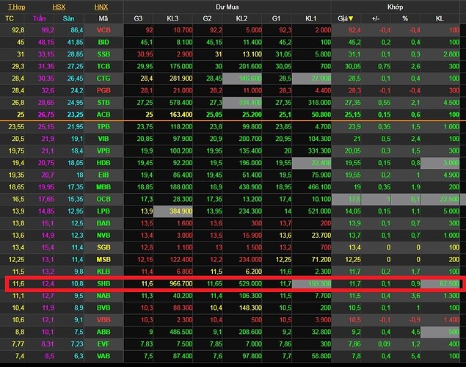Select the STB stock symbol
Viewport: 466px width, 367px height.
pyautogui.click(x=103, y=103)
